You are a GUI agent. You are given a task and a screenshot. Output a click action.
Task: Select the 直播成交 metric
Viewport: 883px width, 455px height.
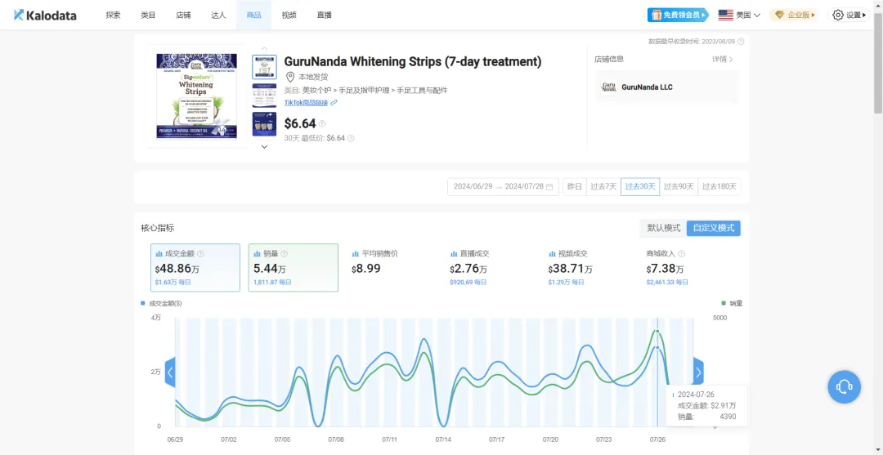(489, 268)
